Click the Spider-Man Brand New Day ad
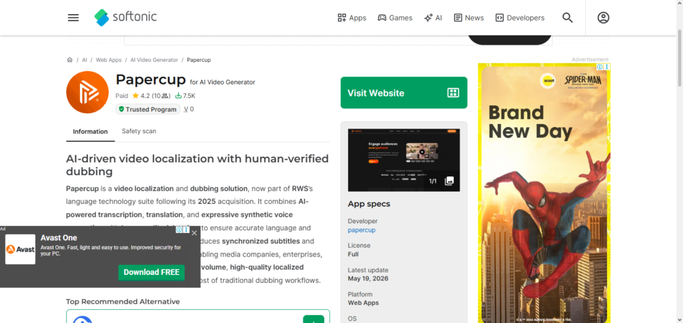This screenshot has height=323, width=683. pos(544,193)
